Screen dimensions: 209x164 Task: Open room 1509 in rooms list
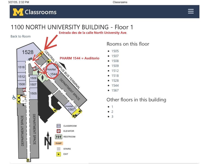coord(115,66)
